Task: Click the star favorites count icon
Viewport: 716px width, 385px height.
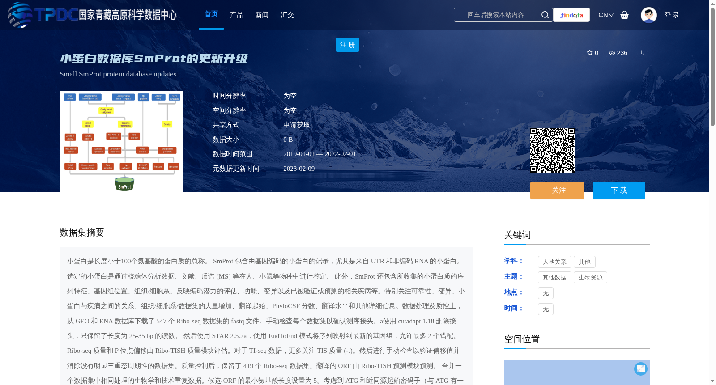Action: (590, 53)
